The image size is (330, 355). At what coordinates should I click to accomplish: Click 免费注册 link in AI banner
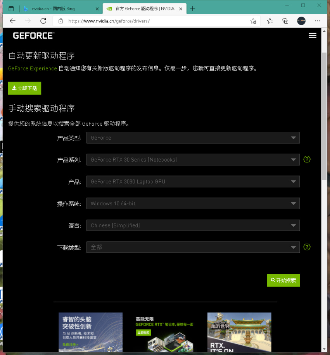(x=70, y=345)
